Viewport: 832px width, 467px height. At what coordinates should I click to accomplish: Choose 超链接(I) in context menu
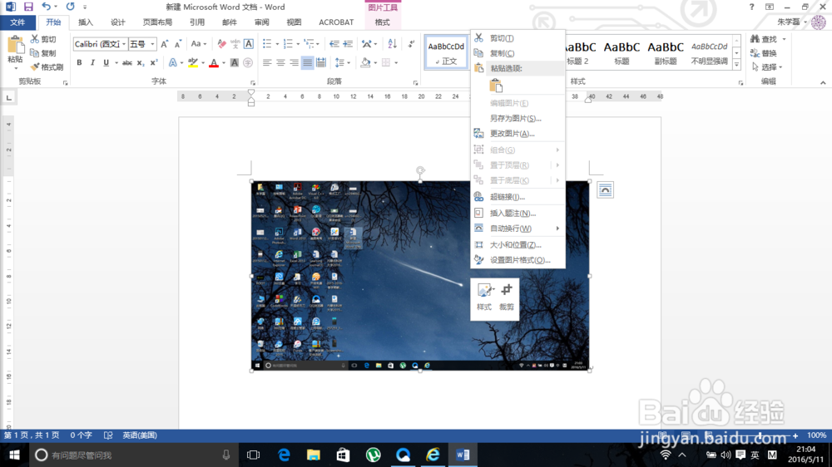[x=518, y=197]
